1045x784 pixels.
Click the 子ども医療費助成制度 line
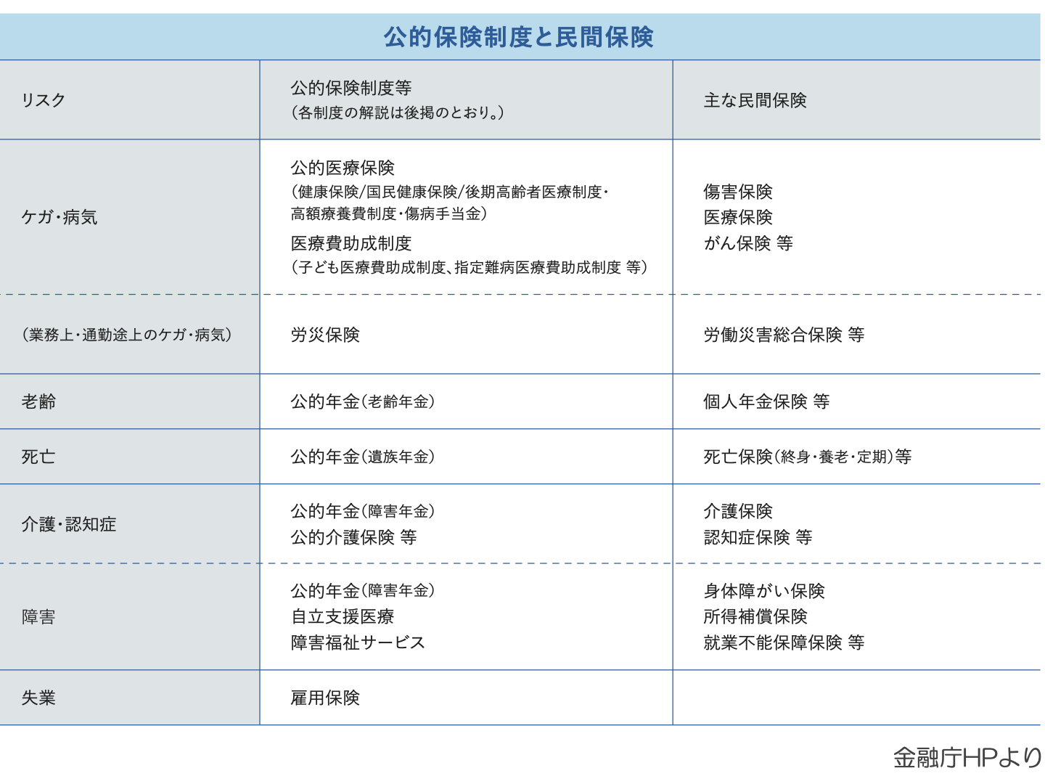[x=470, y=267]
